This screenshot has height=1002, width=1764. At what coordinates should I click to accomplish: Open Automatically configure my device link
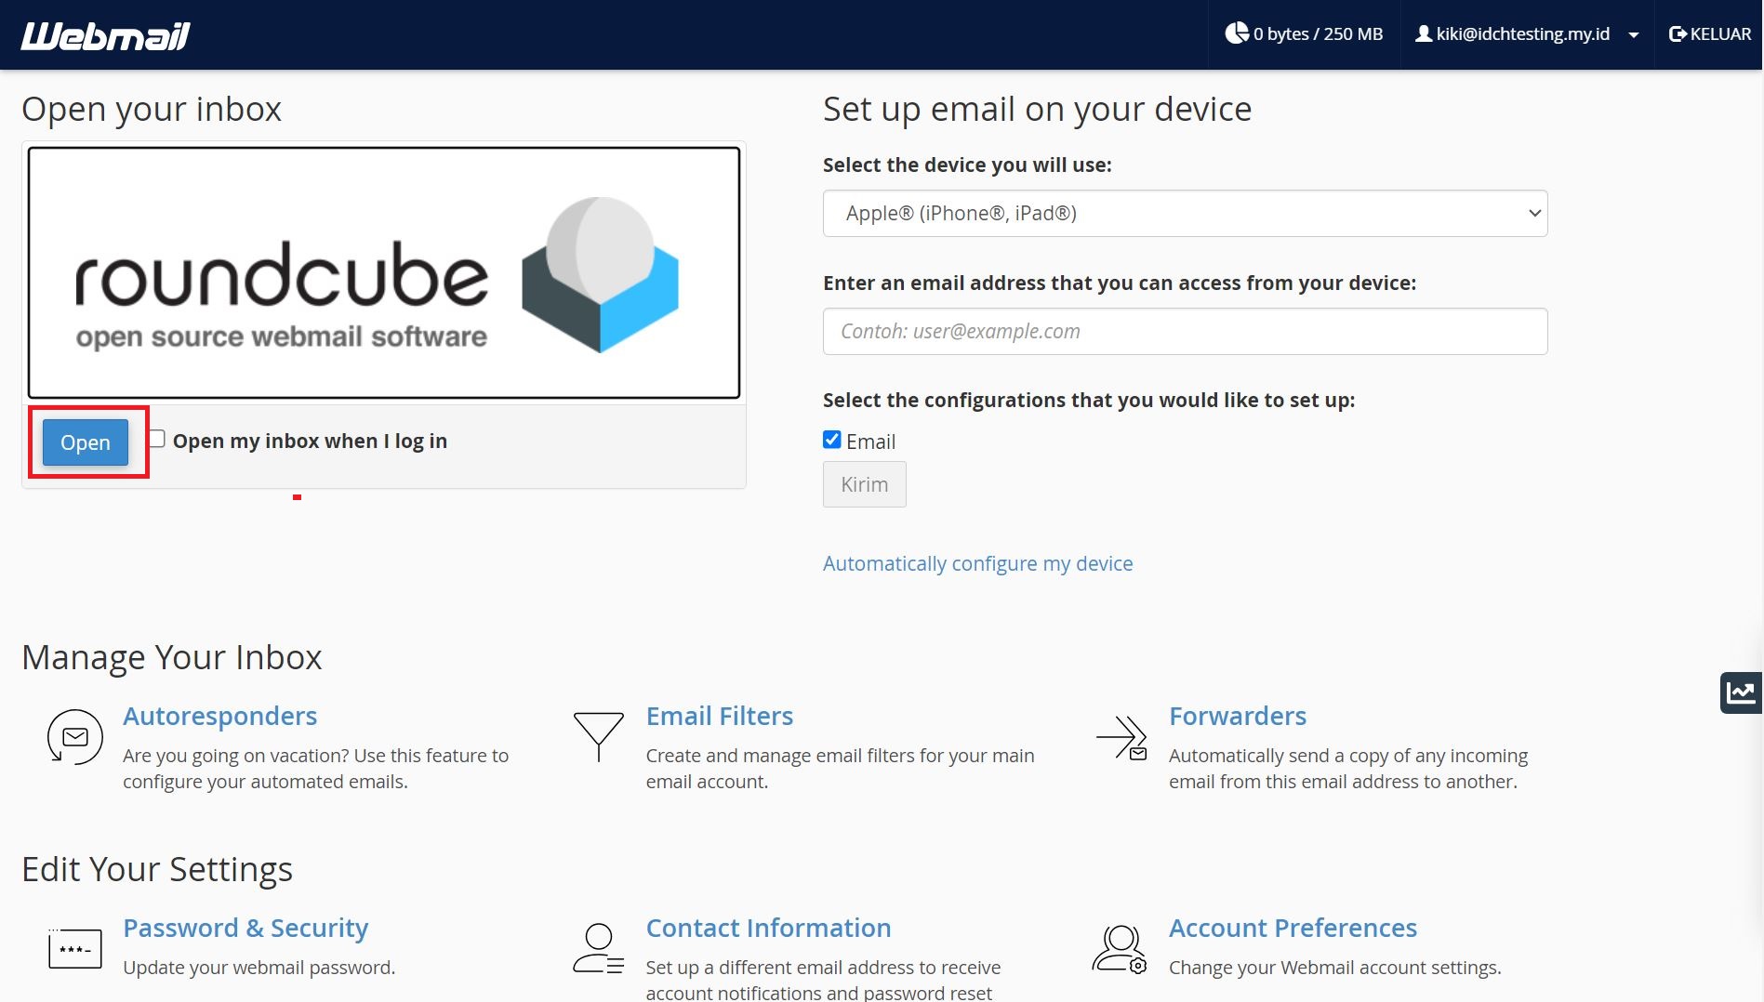(x=977, y=562)
